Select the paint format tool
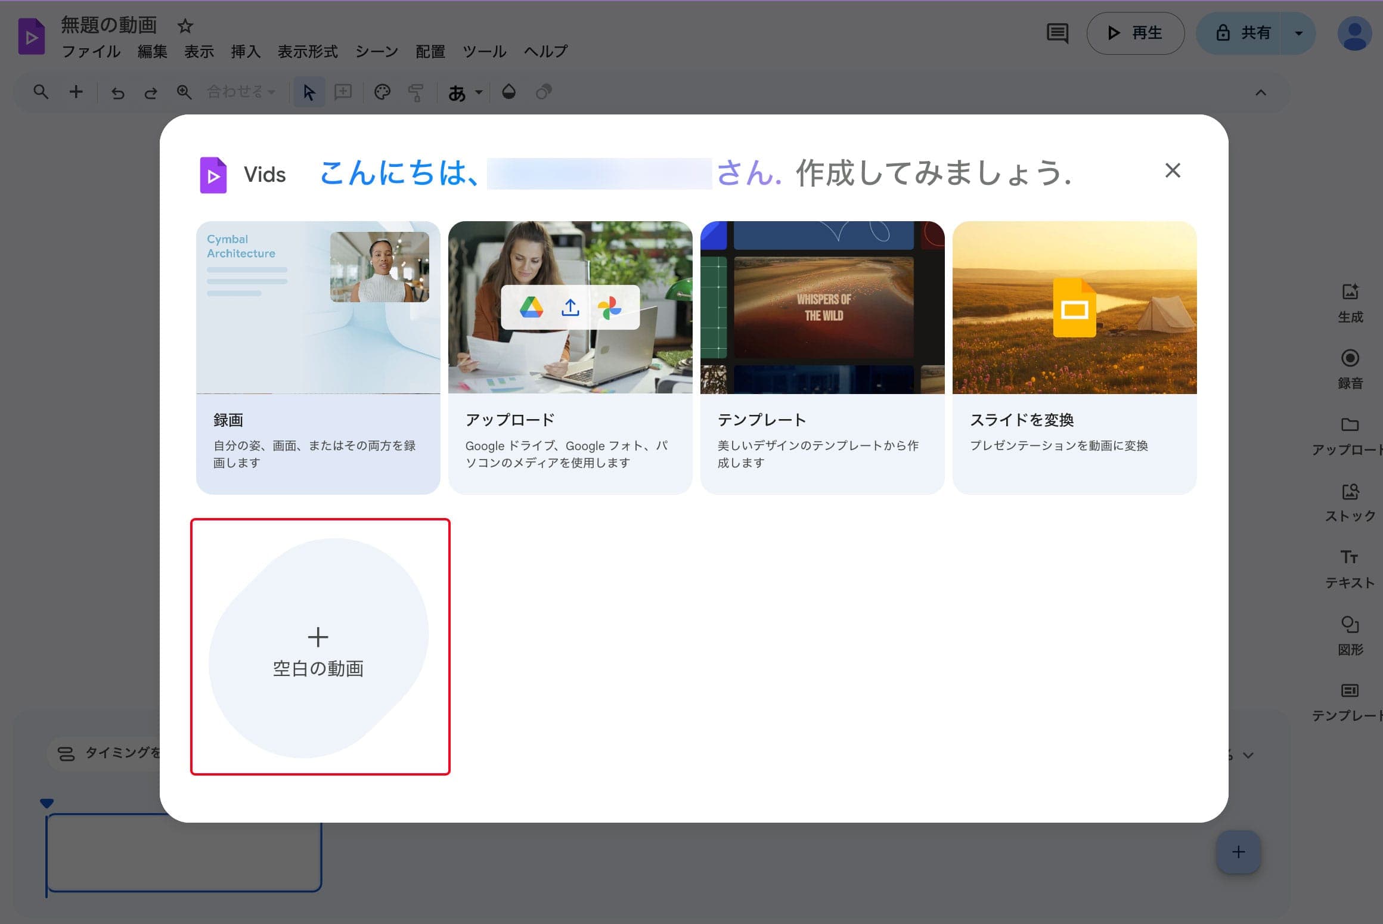1383x924 pixels. pyautogui.click(x=416, y=92)
